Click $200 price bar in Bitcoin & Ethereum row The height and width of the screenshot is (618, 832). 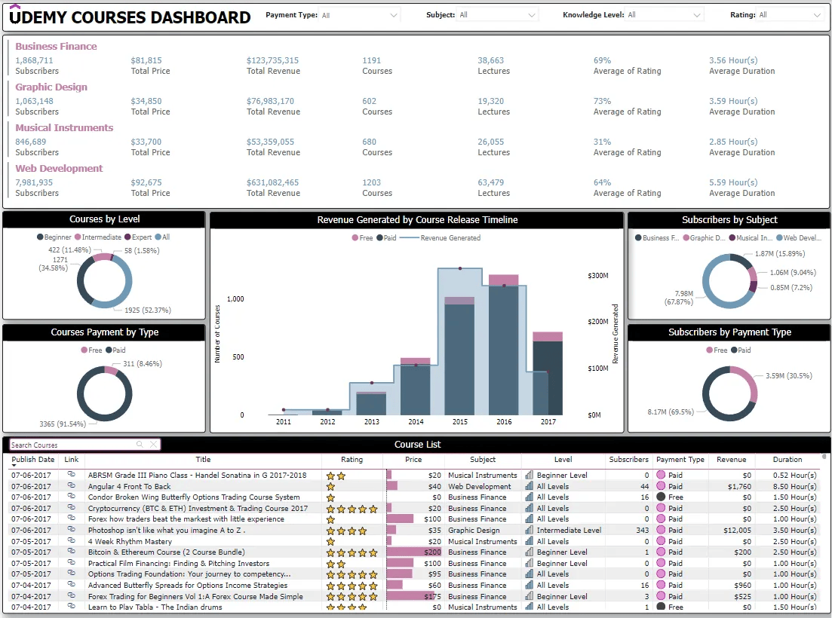[414, 552]
